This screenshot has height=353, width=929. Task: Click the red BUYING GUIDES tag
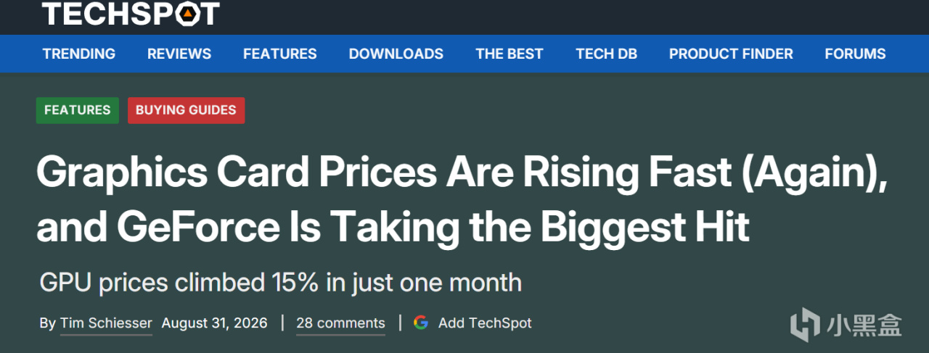coord(186,110)
